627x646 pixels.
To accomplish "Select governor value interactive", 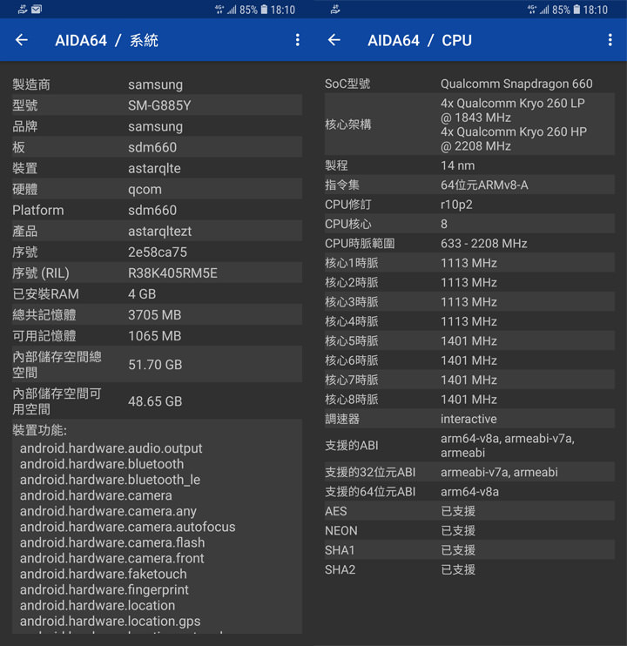I will coord(469,419).
